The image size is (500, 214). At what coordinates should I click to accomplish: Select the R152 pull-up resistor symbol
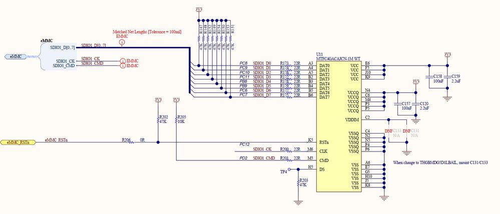click(208, 38)
